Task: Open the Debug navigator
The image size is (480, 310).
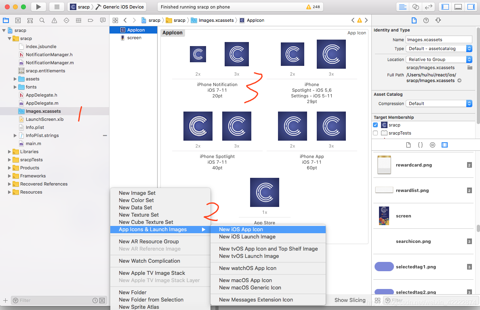Action: [x=78, y=21]
